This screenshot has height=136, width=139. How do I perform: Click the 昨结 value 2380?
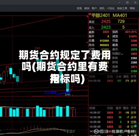click(134, 62)
